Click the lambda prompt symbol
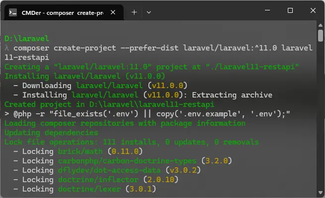 6,48
